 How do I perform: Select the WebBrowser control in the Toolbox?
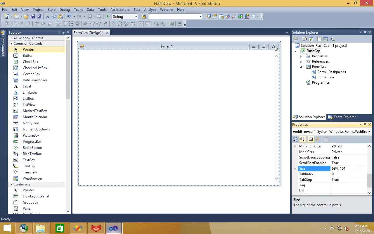click(32, 178)
